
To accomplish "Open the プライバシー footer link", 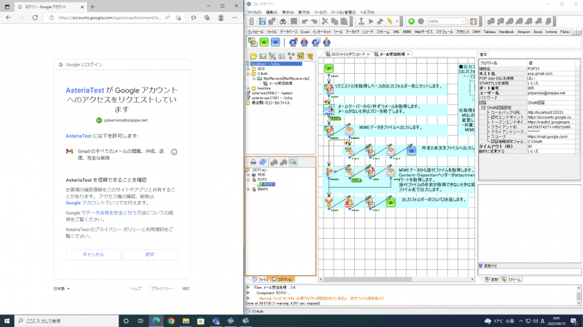I will [161, 288].
